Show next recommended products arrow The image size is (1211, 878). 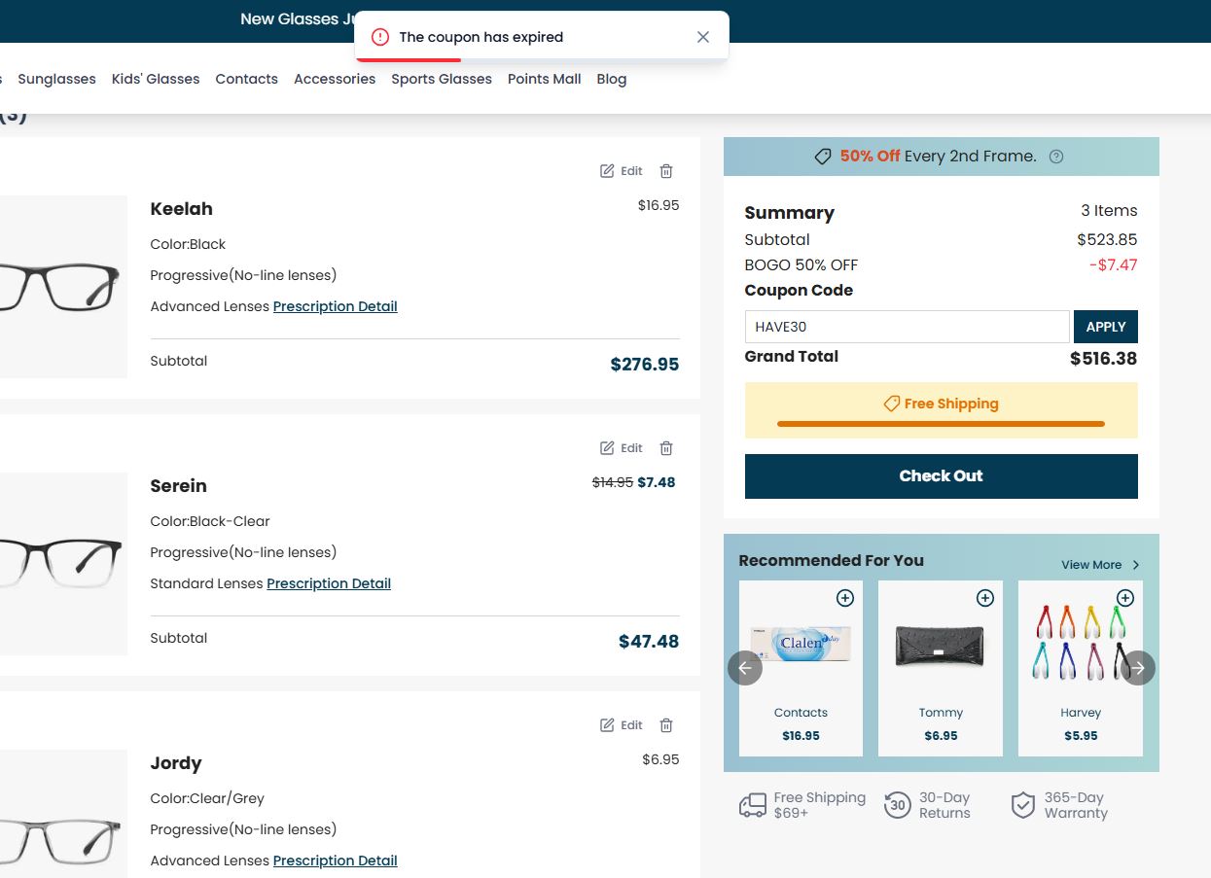tap(1138, 668)
